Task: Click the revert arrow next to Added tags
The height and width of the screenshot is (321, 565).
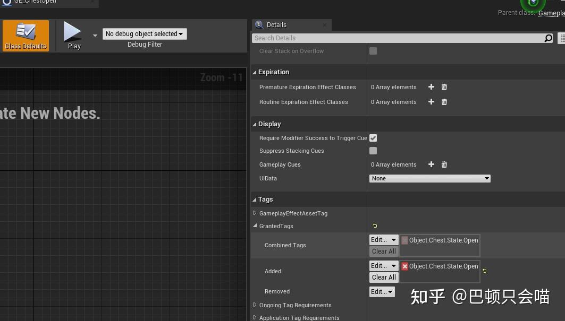Action: tap(484, 271)
